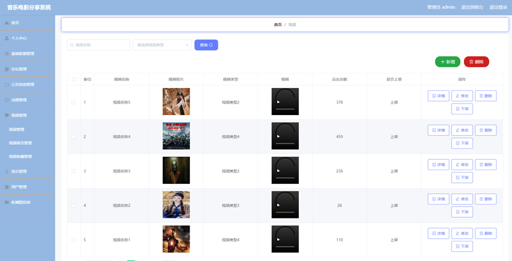Click the 点击次数 column header
The image size is (512, 261).
click(x=339, y=79)
